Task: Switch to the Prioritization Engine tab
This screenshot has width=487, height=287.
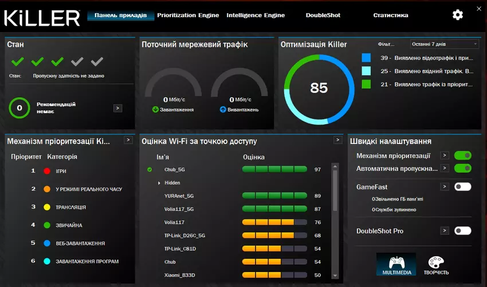Action: tap(188, 15)
